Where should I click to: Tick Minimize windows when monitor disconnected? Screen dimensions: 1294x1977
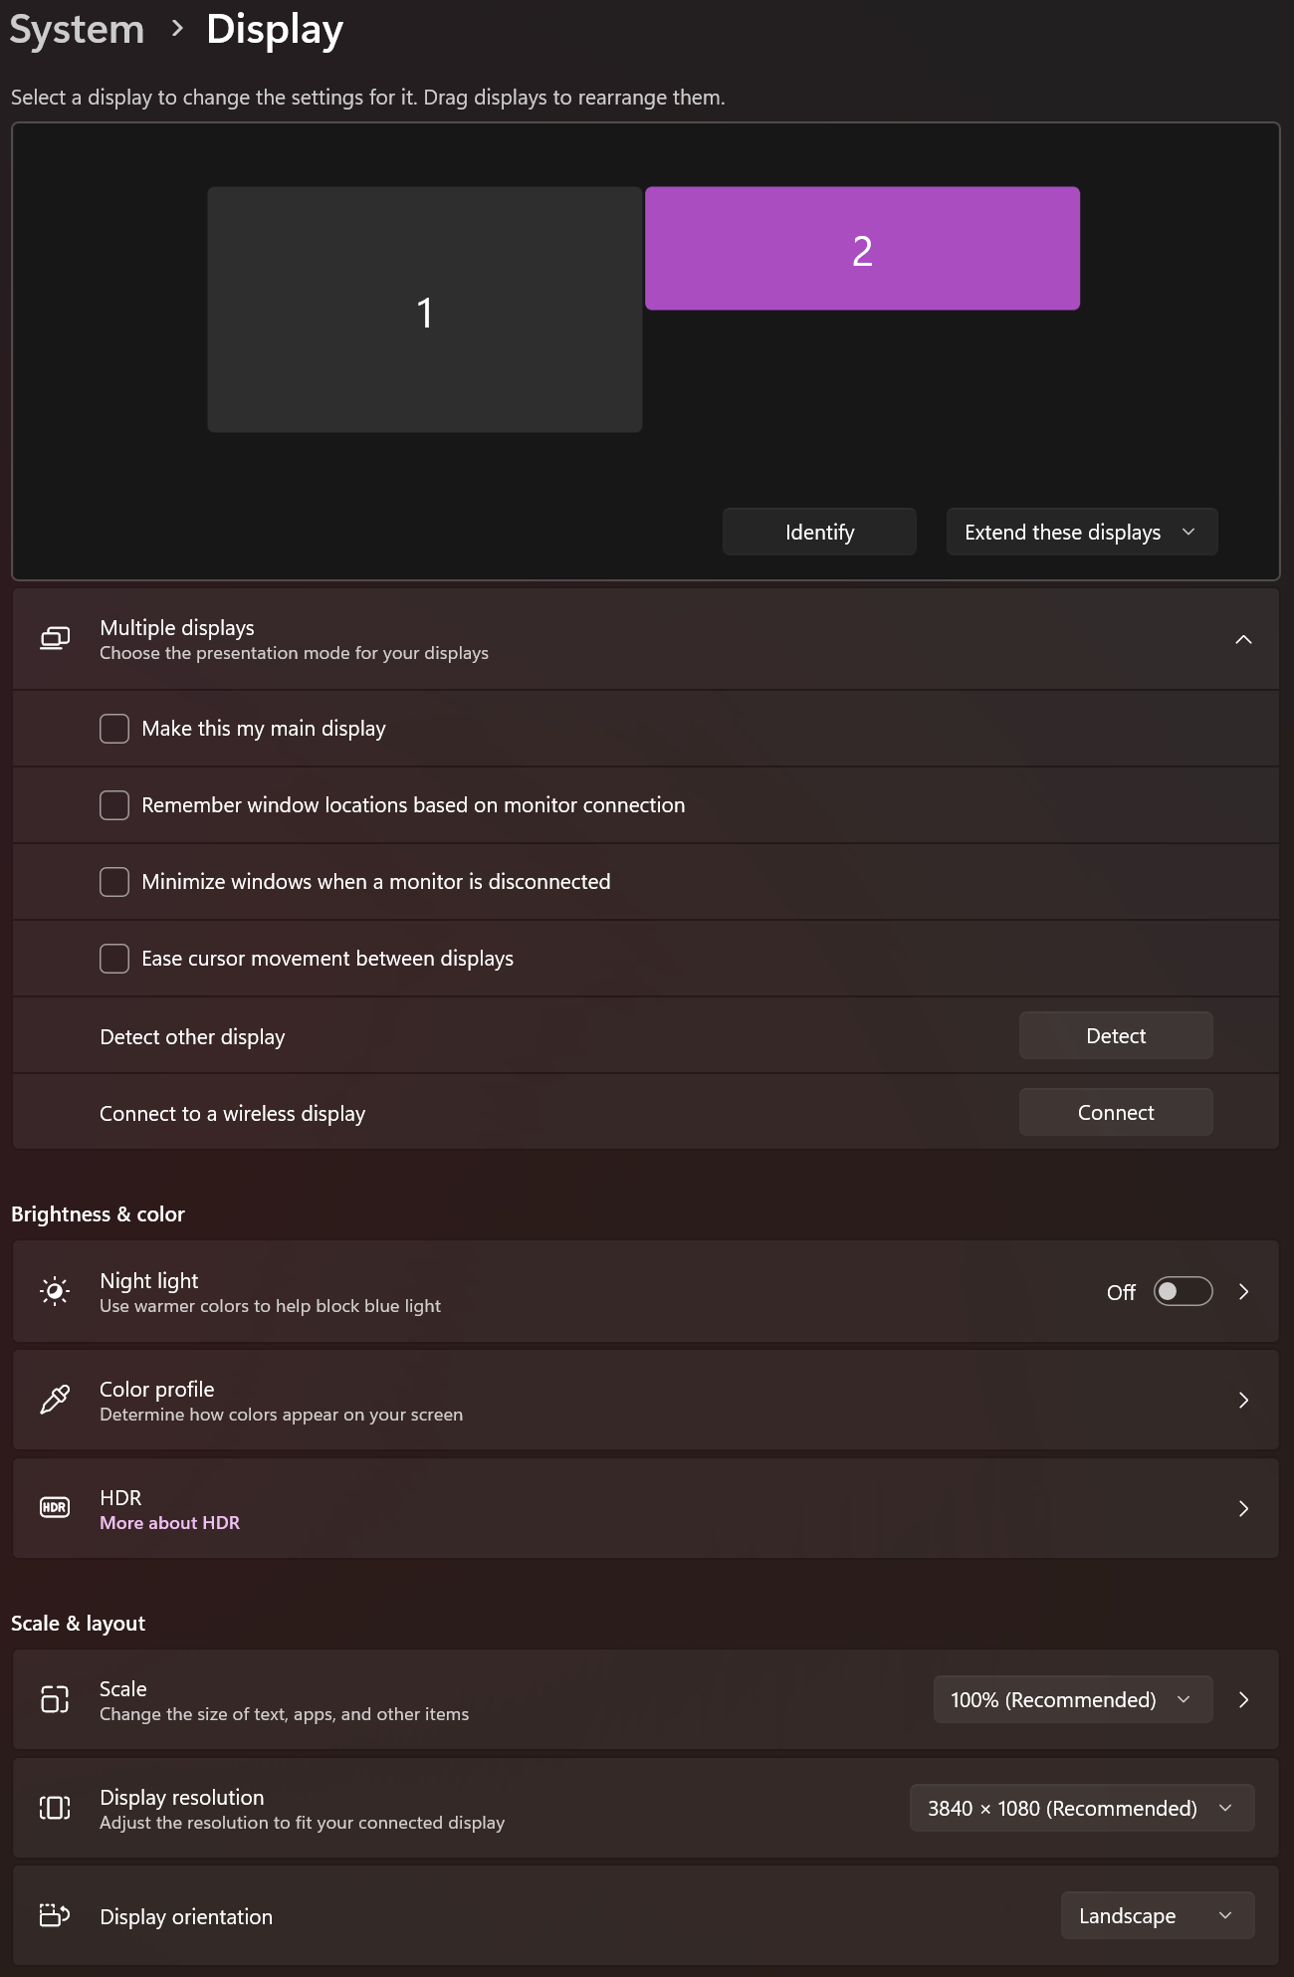pos(114,882)
